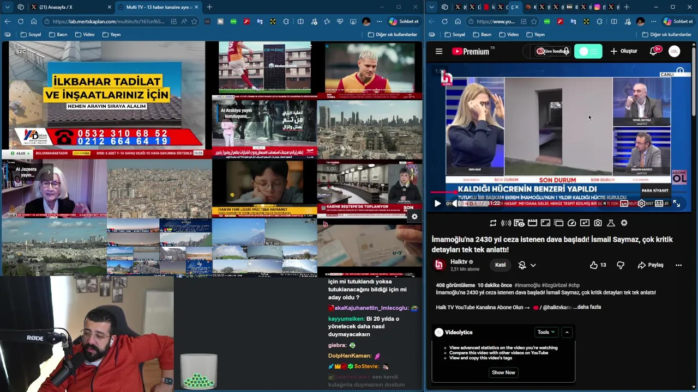Toggle the loop video button below the player
Viewport: 698px width, 392px height.
point(493,223)
